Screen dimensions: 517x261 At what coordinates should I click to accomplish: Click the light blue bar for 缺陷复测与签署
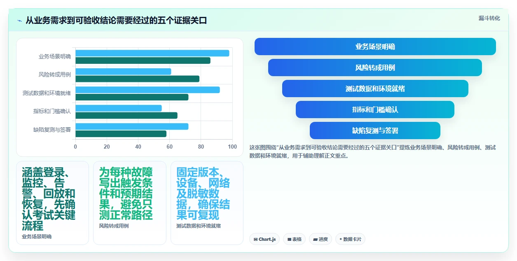(132, 126)
